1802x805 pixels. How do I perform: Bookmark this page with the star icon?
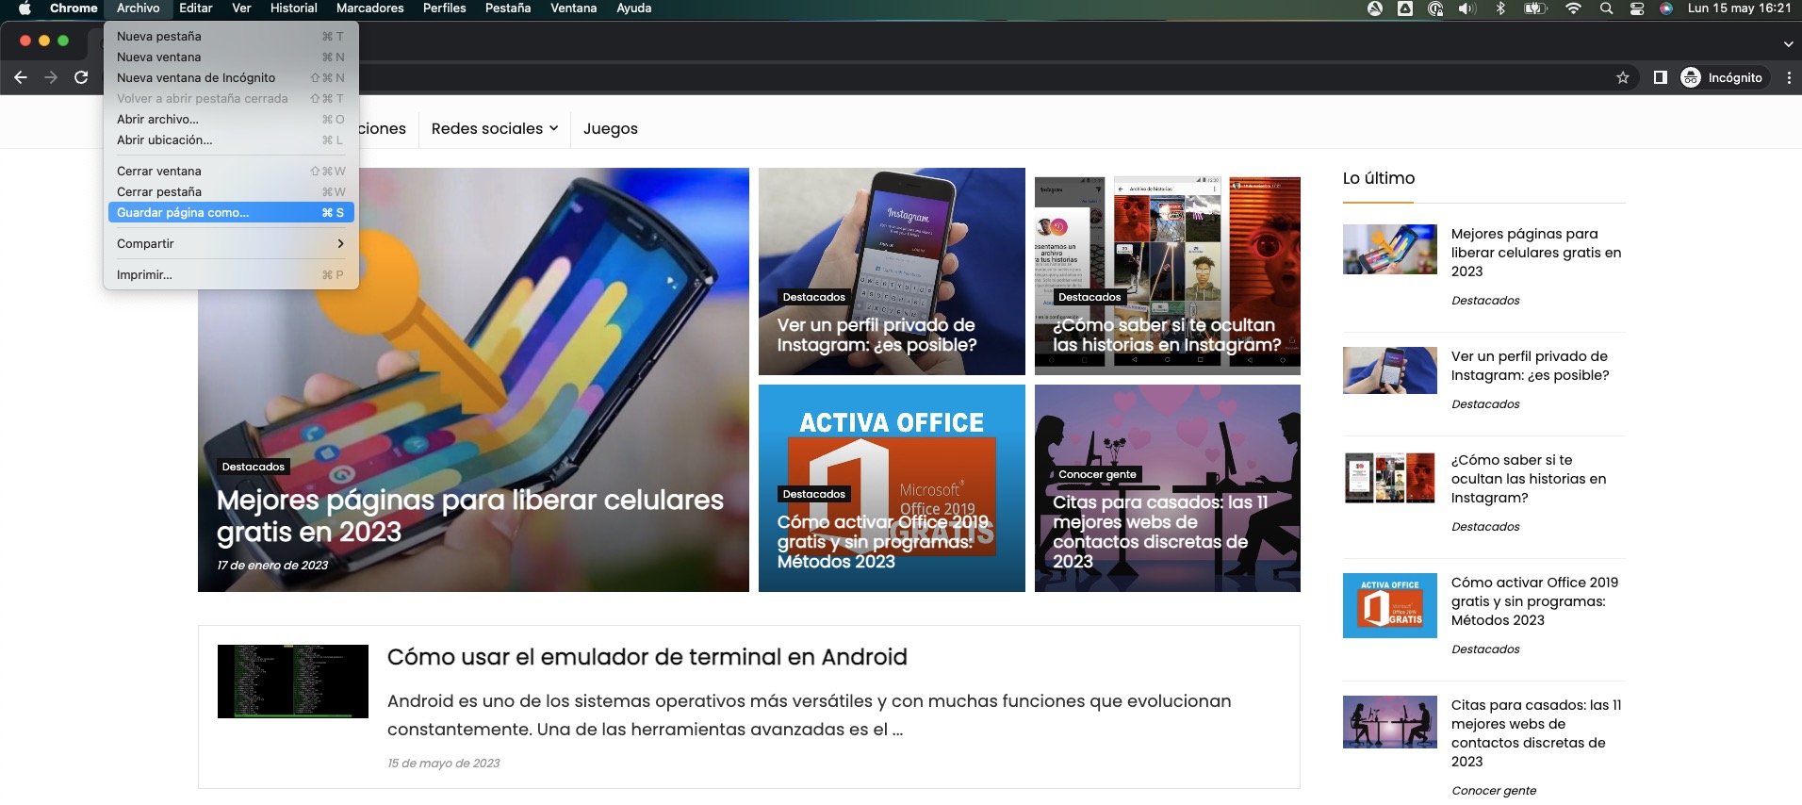(x=1623, y=77)
